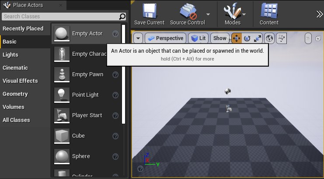Click into the Search Classes field
The width and height of the screenshot is (324, 179).
[x=59, y=17]
